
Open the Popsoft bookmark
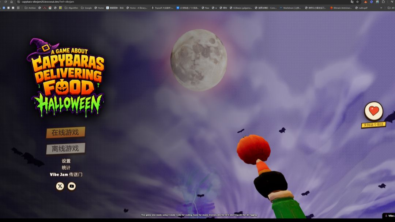click(x=162, y=8)
